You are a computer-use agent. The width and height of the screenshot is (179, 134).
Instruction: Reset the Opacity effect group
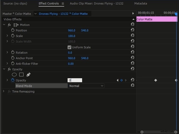133,69
